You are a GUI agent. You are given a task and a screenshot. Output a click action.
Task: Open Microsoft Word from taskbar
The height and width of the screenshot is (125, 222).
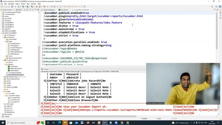click(82, 123)
